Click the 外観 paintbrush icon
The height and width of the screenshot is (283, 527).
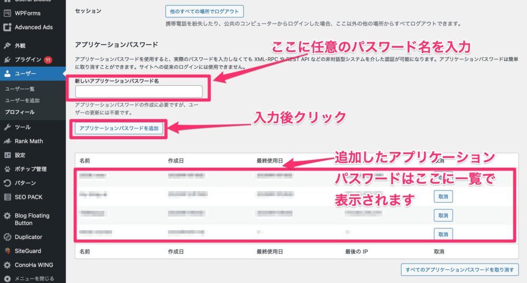[7, 45]
